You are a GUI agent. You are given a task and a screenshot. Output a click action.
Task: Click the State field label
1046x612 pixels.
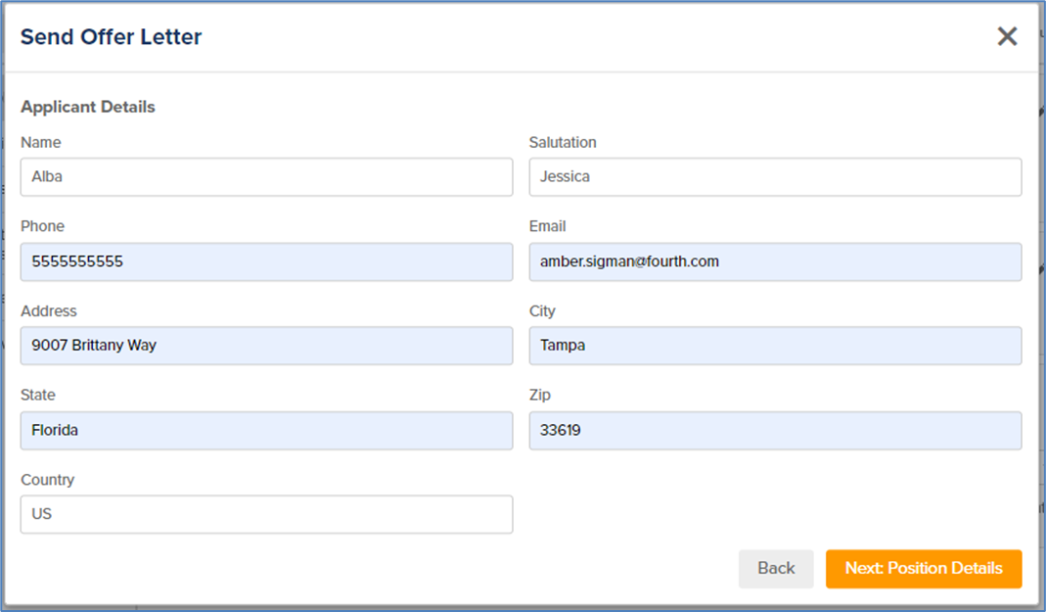(38, 395)
